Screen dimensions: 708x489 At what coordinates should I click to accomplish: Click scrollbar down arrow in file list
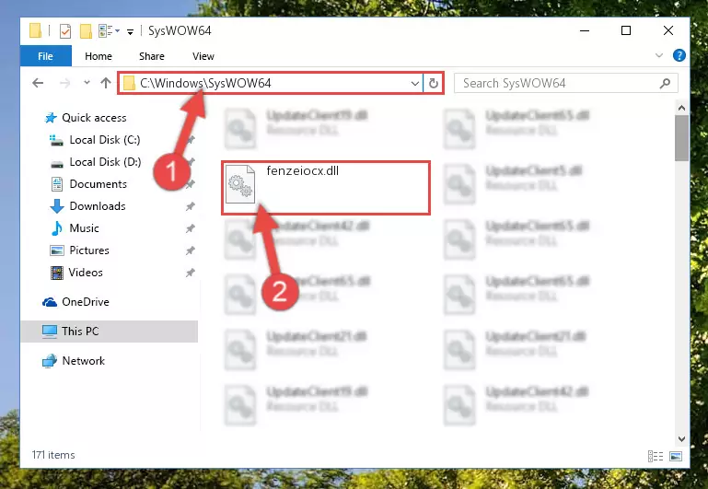tap(682, 439)
